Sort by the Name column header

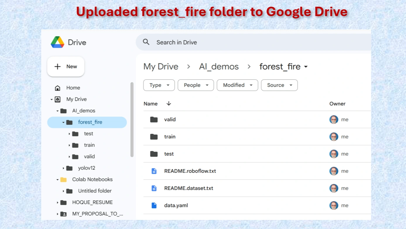[150, 104]
